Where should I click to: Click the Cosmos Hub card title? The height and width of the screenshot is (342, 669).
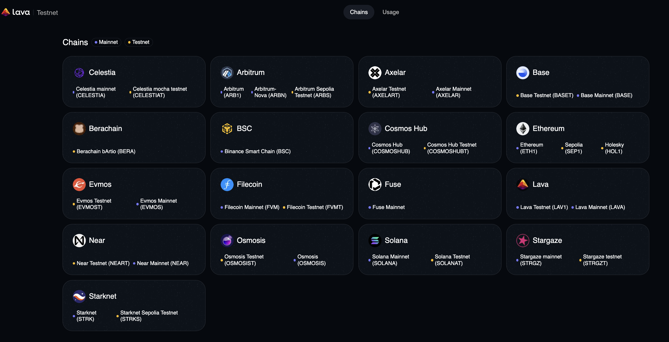[406, 129]
